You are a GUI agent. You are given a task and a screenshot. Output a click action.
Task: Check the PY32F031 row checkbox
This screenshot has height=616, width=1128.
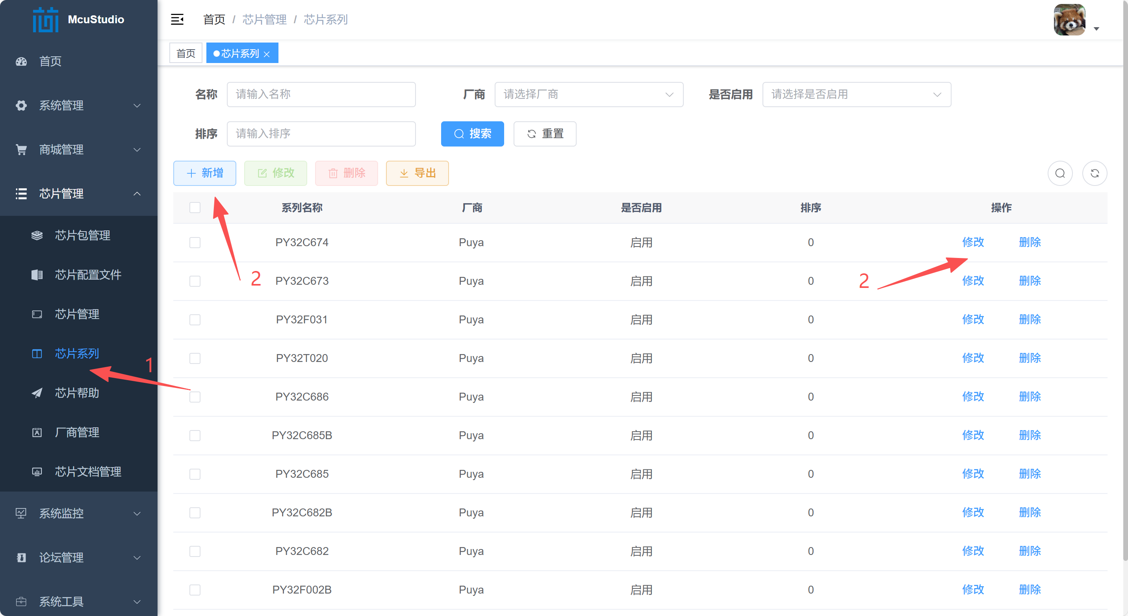195,319
